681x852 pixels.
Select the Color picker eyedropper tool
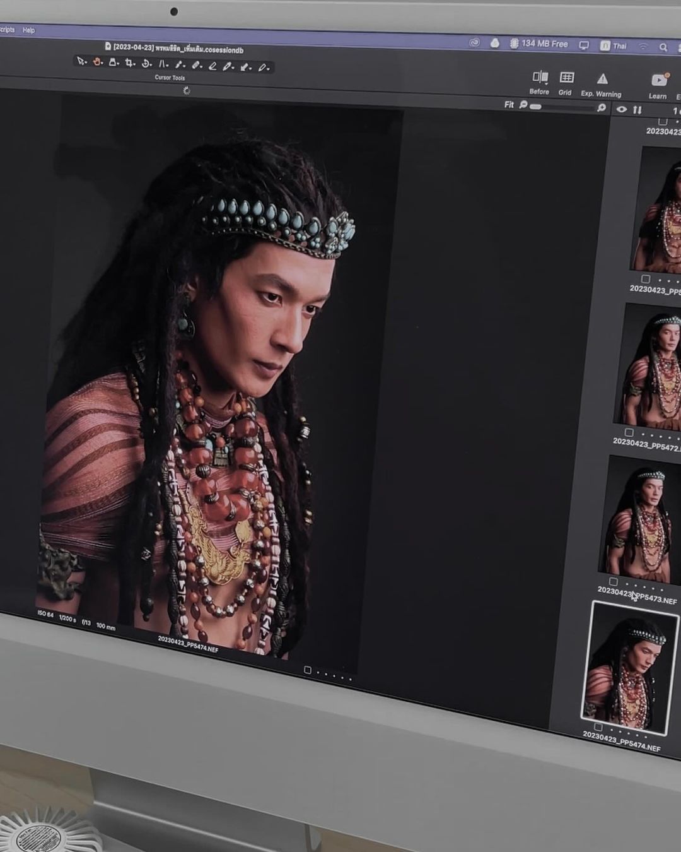(180, 65)
